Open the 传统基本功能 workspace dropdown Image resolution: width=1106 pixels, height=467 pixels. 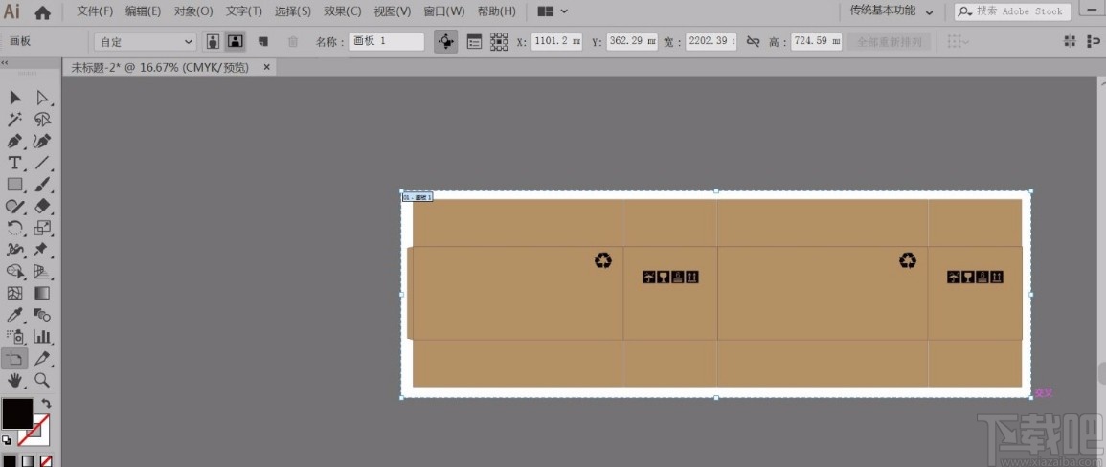pos(892,11)
